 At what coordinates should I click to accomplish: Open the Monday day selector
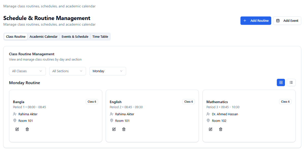point(108,71)
